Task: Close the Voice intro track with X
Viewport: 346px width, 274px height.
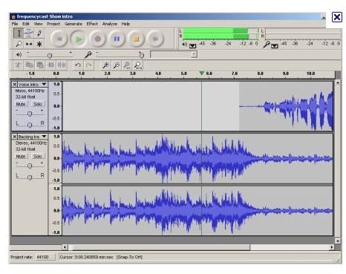Action: point(15,85)
